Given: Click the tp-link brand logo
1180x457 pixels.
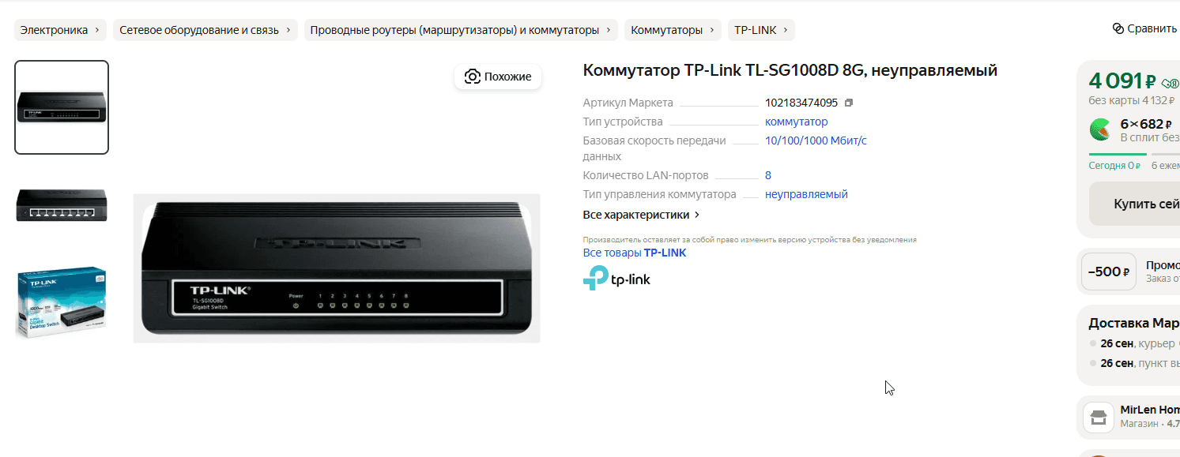Looking at the screenshot, I should 616,278.
